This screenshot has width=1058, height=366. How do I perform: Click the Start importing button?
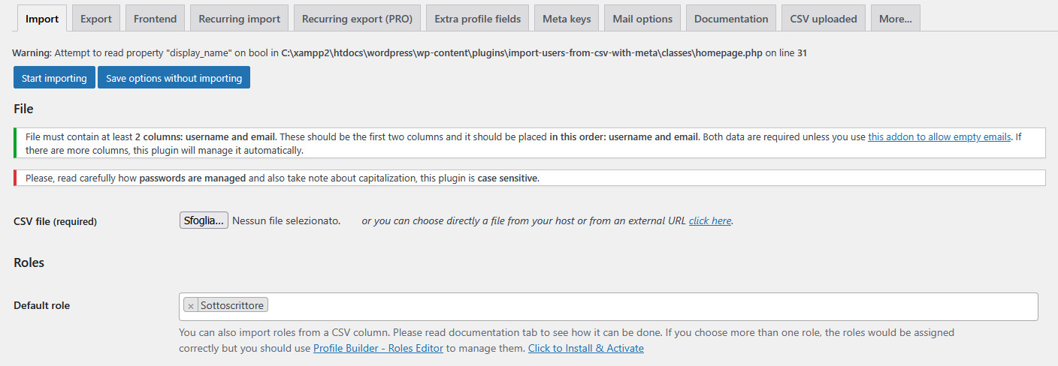[x=54, y=78]
